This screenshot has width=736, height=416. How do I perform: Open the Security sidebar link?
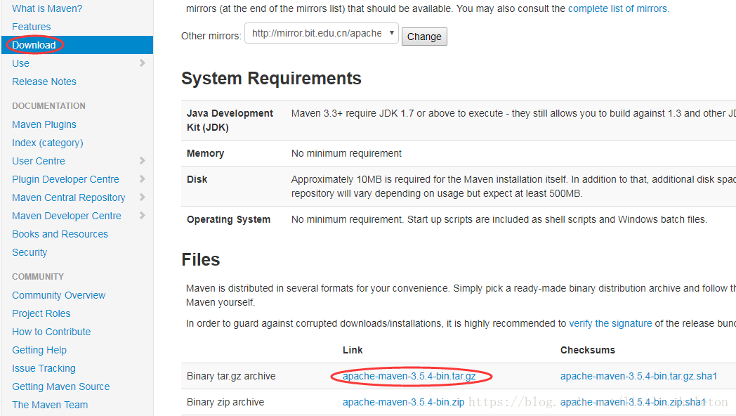coord(29,252)
